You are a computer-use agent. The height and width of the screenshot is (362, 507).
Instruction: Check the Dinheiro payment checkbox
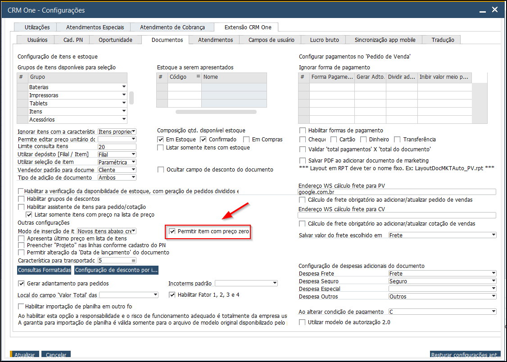tap(363, 140)
